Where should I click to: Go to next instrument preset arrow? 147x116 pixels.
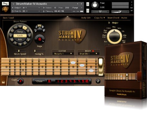tap(81, 4)
